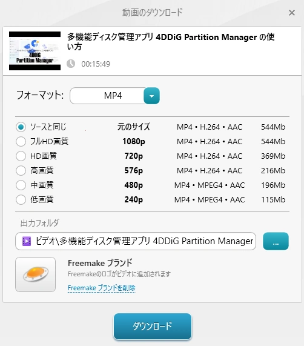Click the 480p resolution label
Viewport: 304px width, 346px height.
(x=134, y=185)
